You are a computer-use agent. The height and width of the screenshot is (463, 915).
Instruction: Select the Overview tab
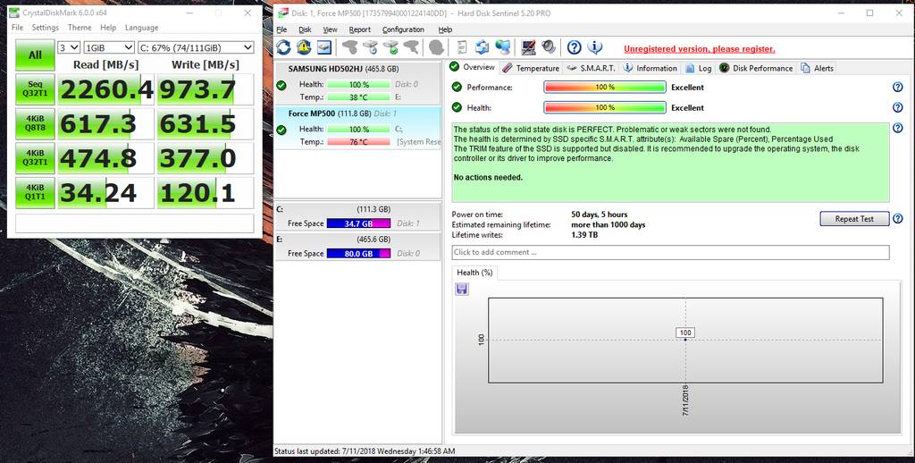pos(472,67)
